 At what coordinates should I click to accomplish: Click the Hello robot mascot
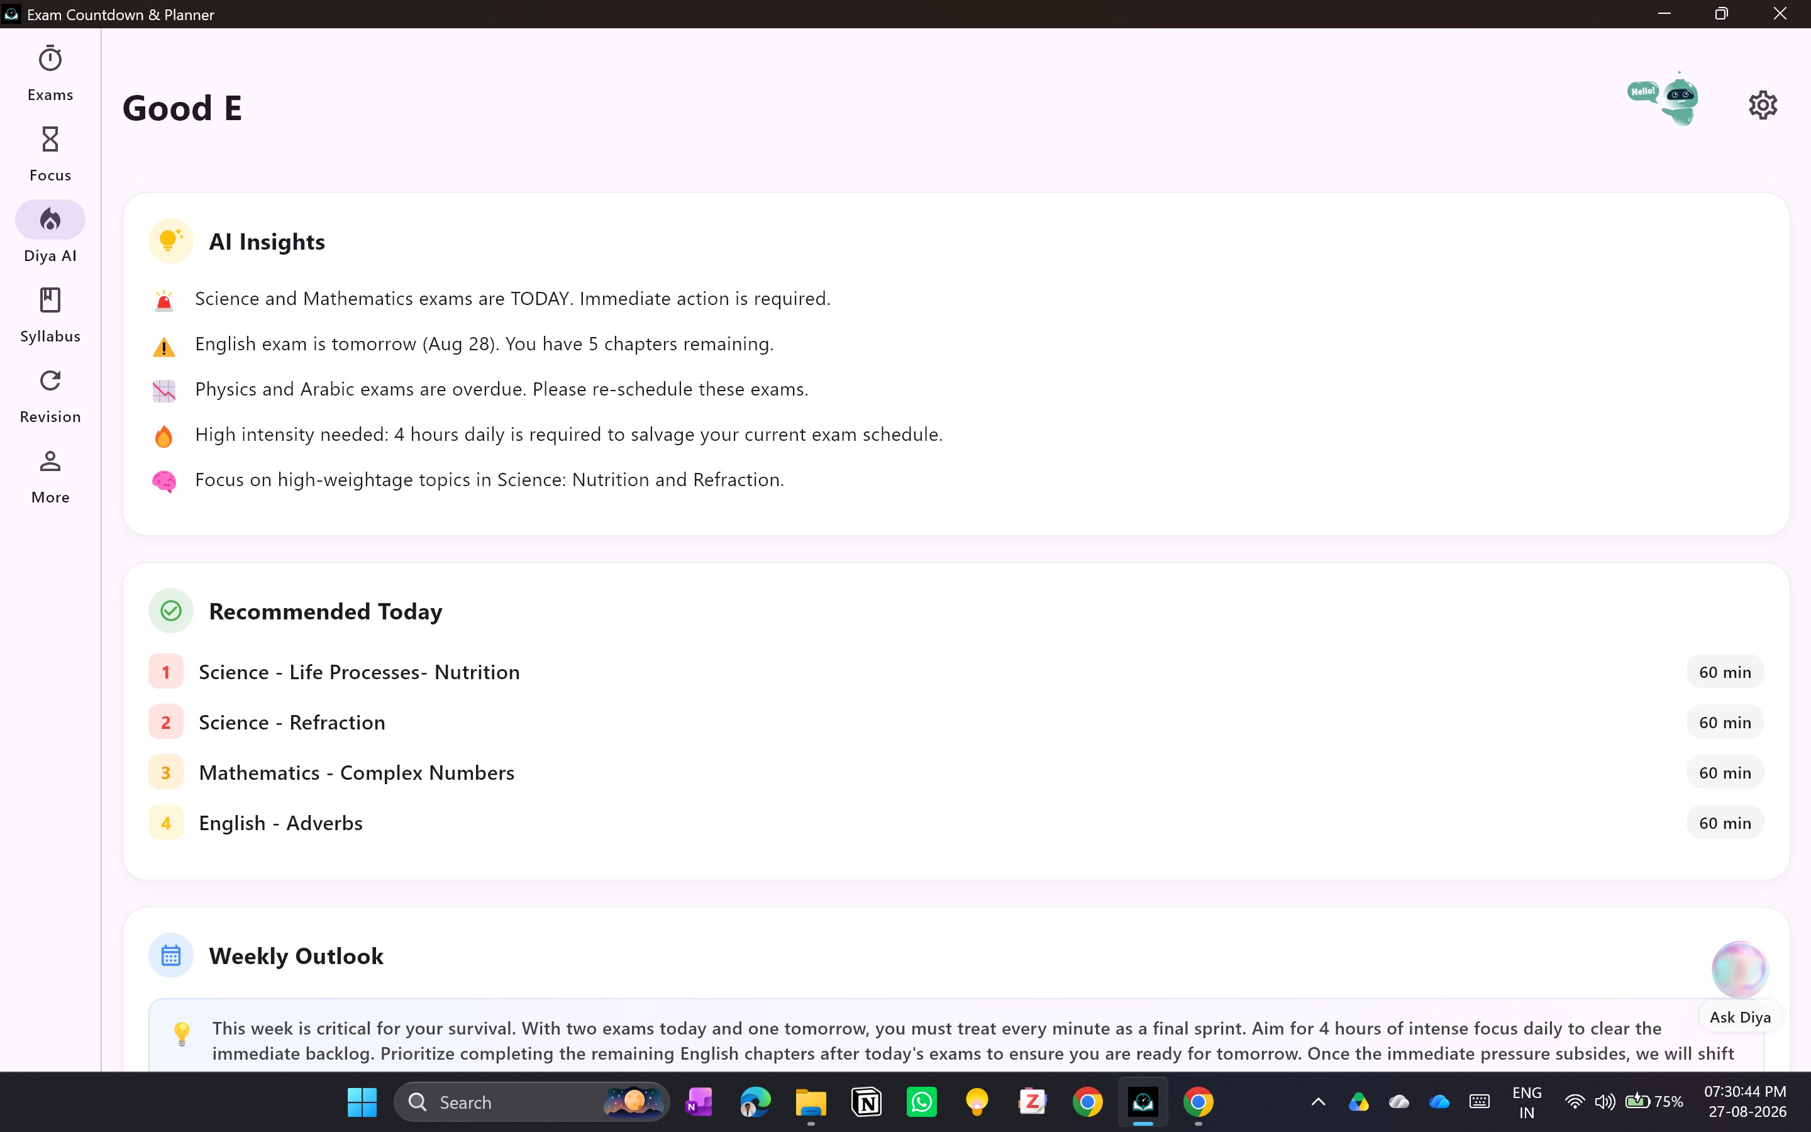point(1664,99)
